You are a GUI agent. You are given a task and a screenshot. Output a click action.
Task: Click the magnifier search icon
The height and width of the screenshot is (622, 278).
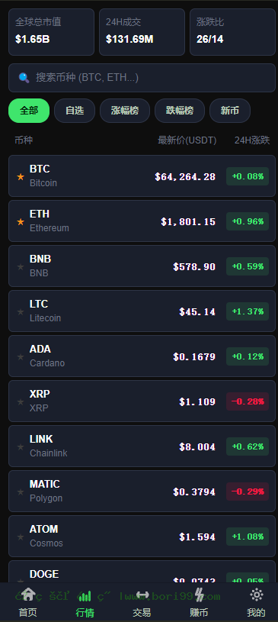(x=24, y=78)
